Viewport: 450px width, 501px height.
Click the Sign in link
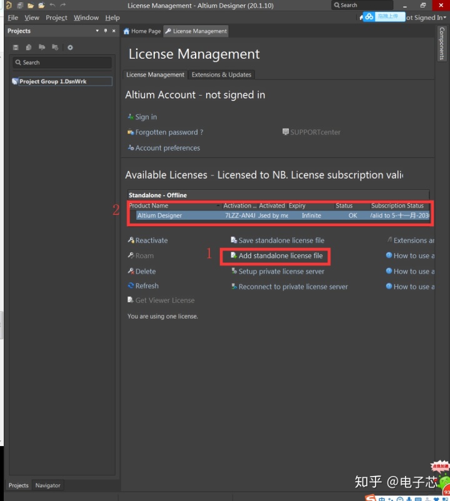coord(146,117)
